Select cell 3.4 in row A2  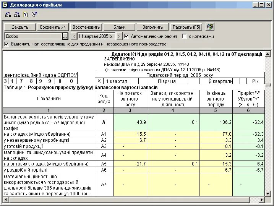[249, 140]
